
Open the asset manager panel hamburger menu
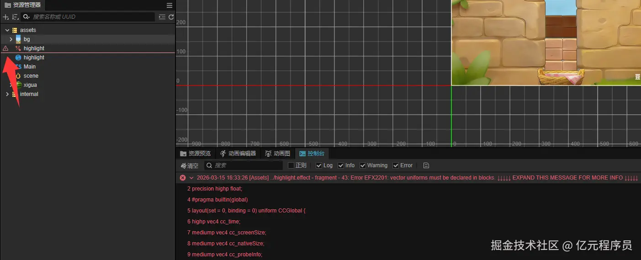pos(170,5)
